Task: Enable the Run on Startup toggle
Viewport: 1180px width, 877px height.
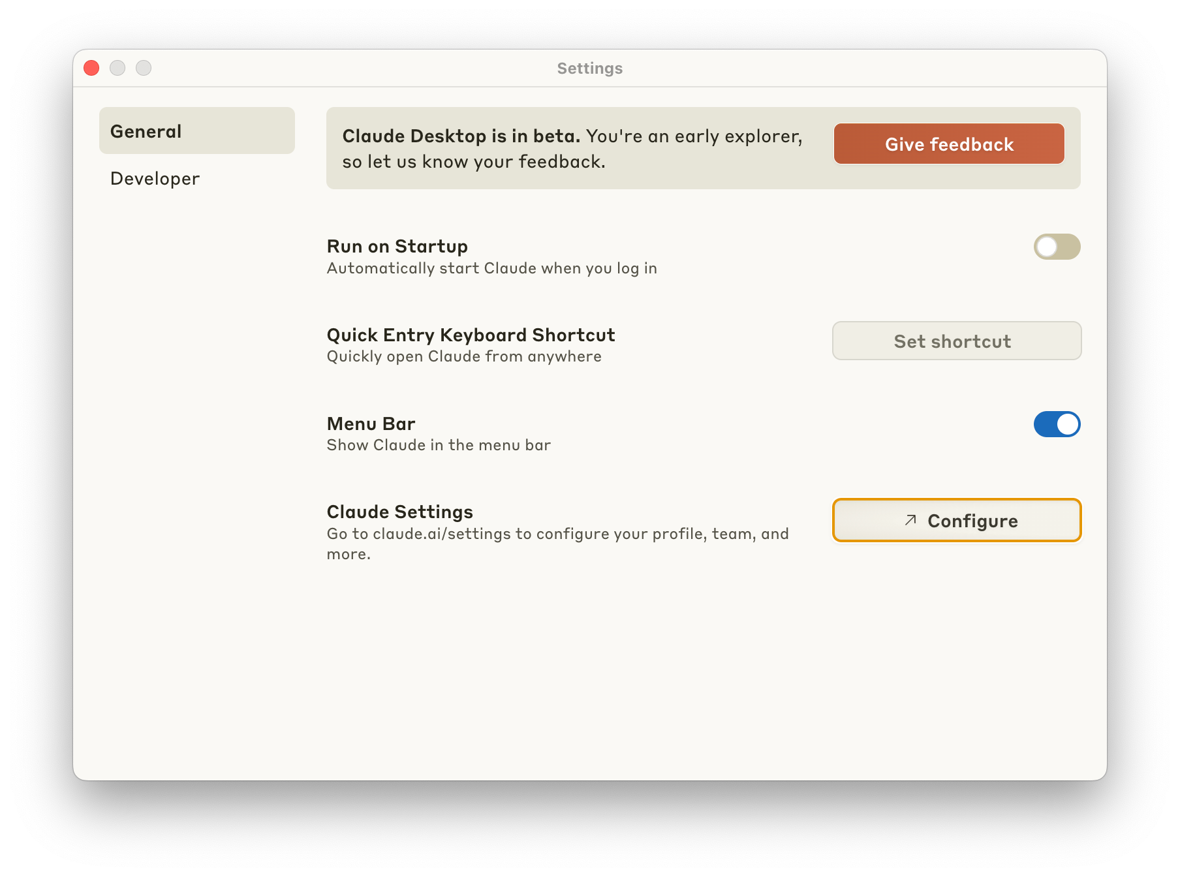Action: (x=1057, y=247)
